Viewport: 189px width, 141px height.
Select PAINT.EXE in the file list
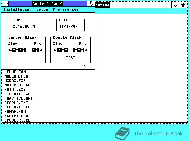(x=15, y=90)
